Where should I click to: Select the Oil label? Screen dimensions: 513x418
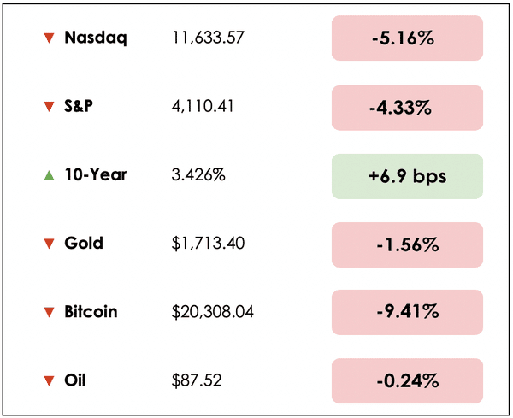coord(75,380)
